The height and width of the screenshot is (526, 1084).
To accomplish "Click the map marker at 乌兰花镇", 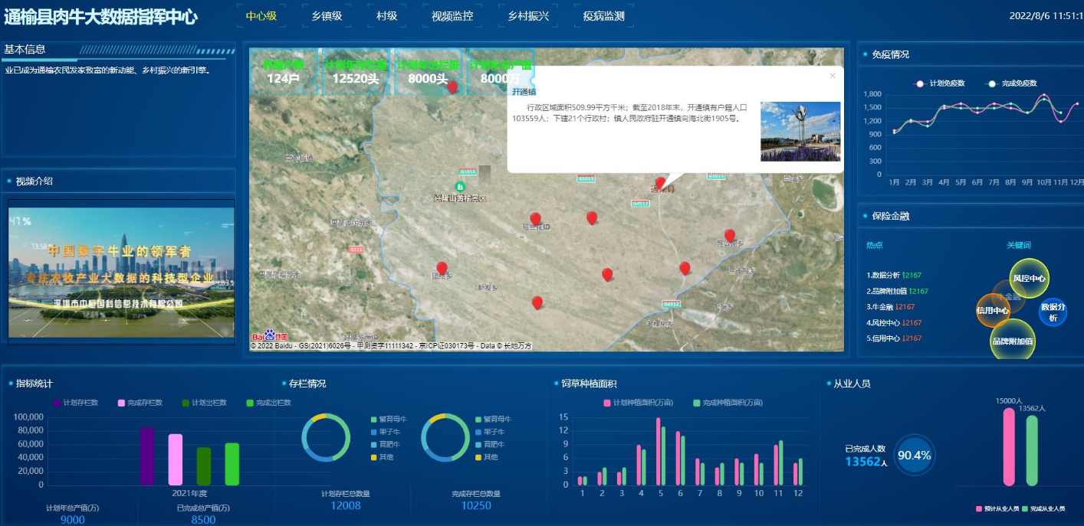I will [x=535, y=219].
